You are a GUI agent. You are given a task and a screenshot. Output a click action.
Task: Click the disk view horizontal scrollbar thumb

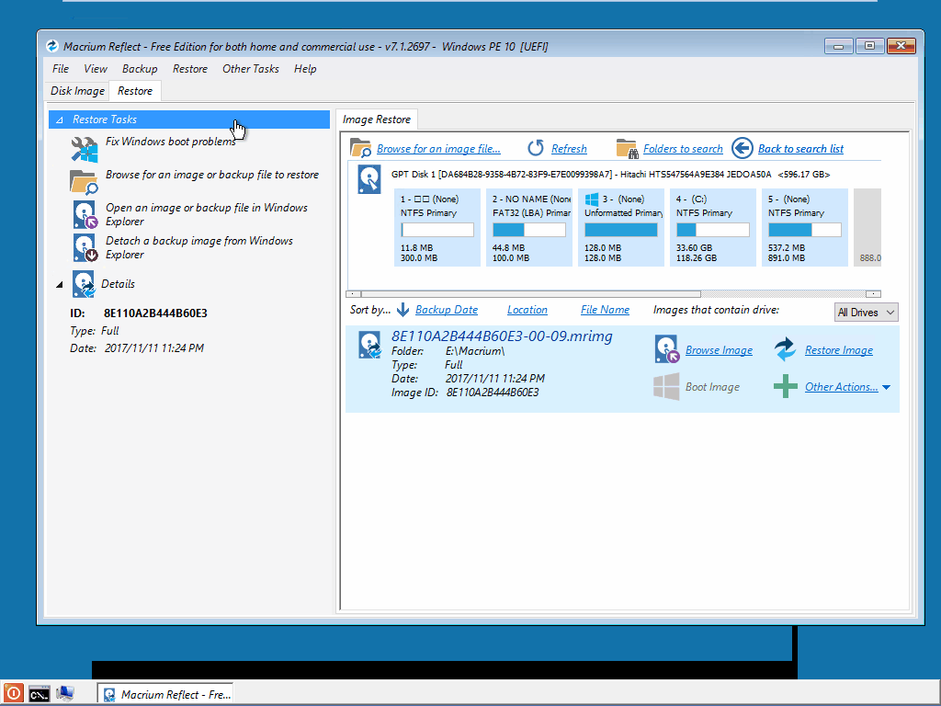point(530,294)
